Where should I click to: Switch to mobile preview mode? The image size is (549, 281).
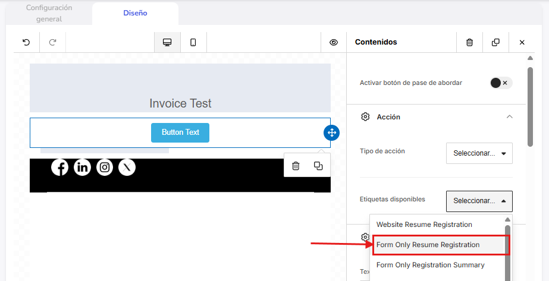click(193, 42)
